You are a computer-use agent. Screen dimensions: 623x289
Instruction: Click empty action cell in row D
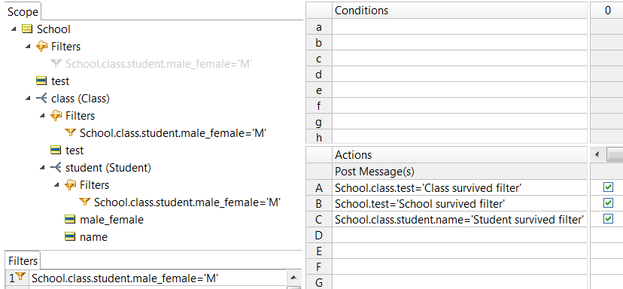coord(459,235)
